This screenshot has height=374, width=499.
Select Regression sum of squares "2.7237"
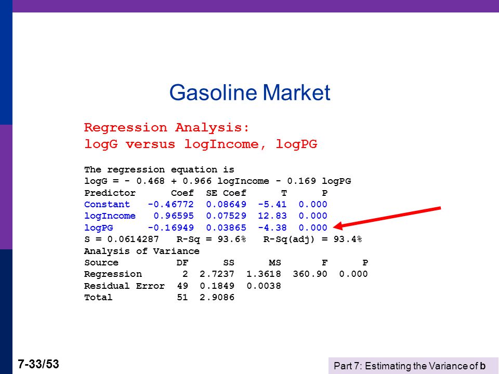click(x=217, y=274)
